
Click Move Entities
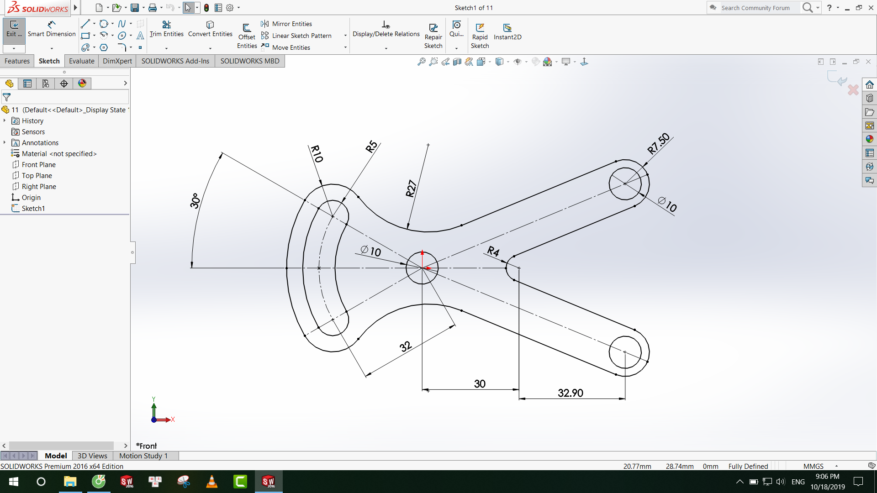pos(286,47)
